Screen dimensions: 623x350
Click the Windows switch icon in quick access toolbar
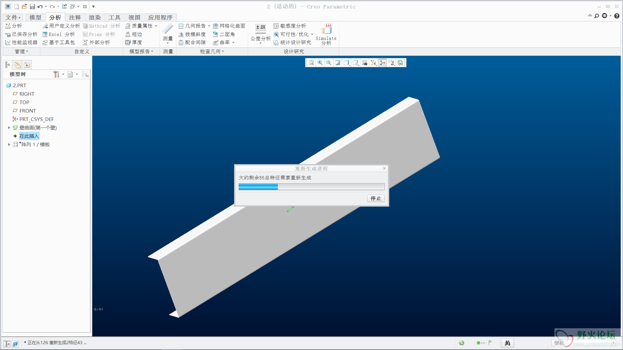coord(72,6)
